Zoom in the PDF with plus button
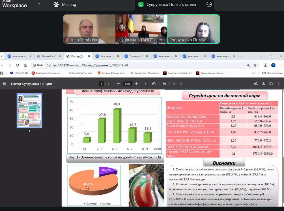The image size is (284, 211). (x=136, y=84)
